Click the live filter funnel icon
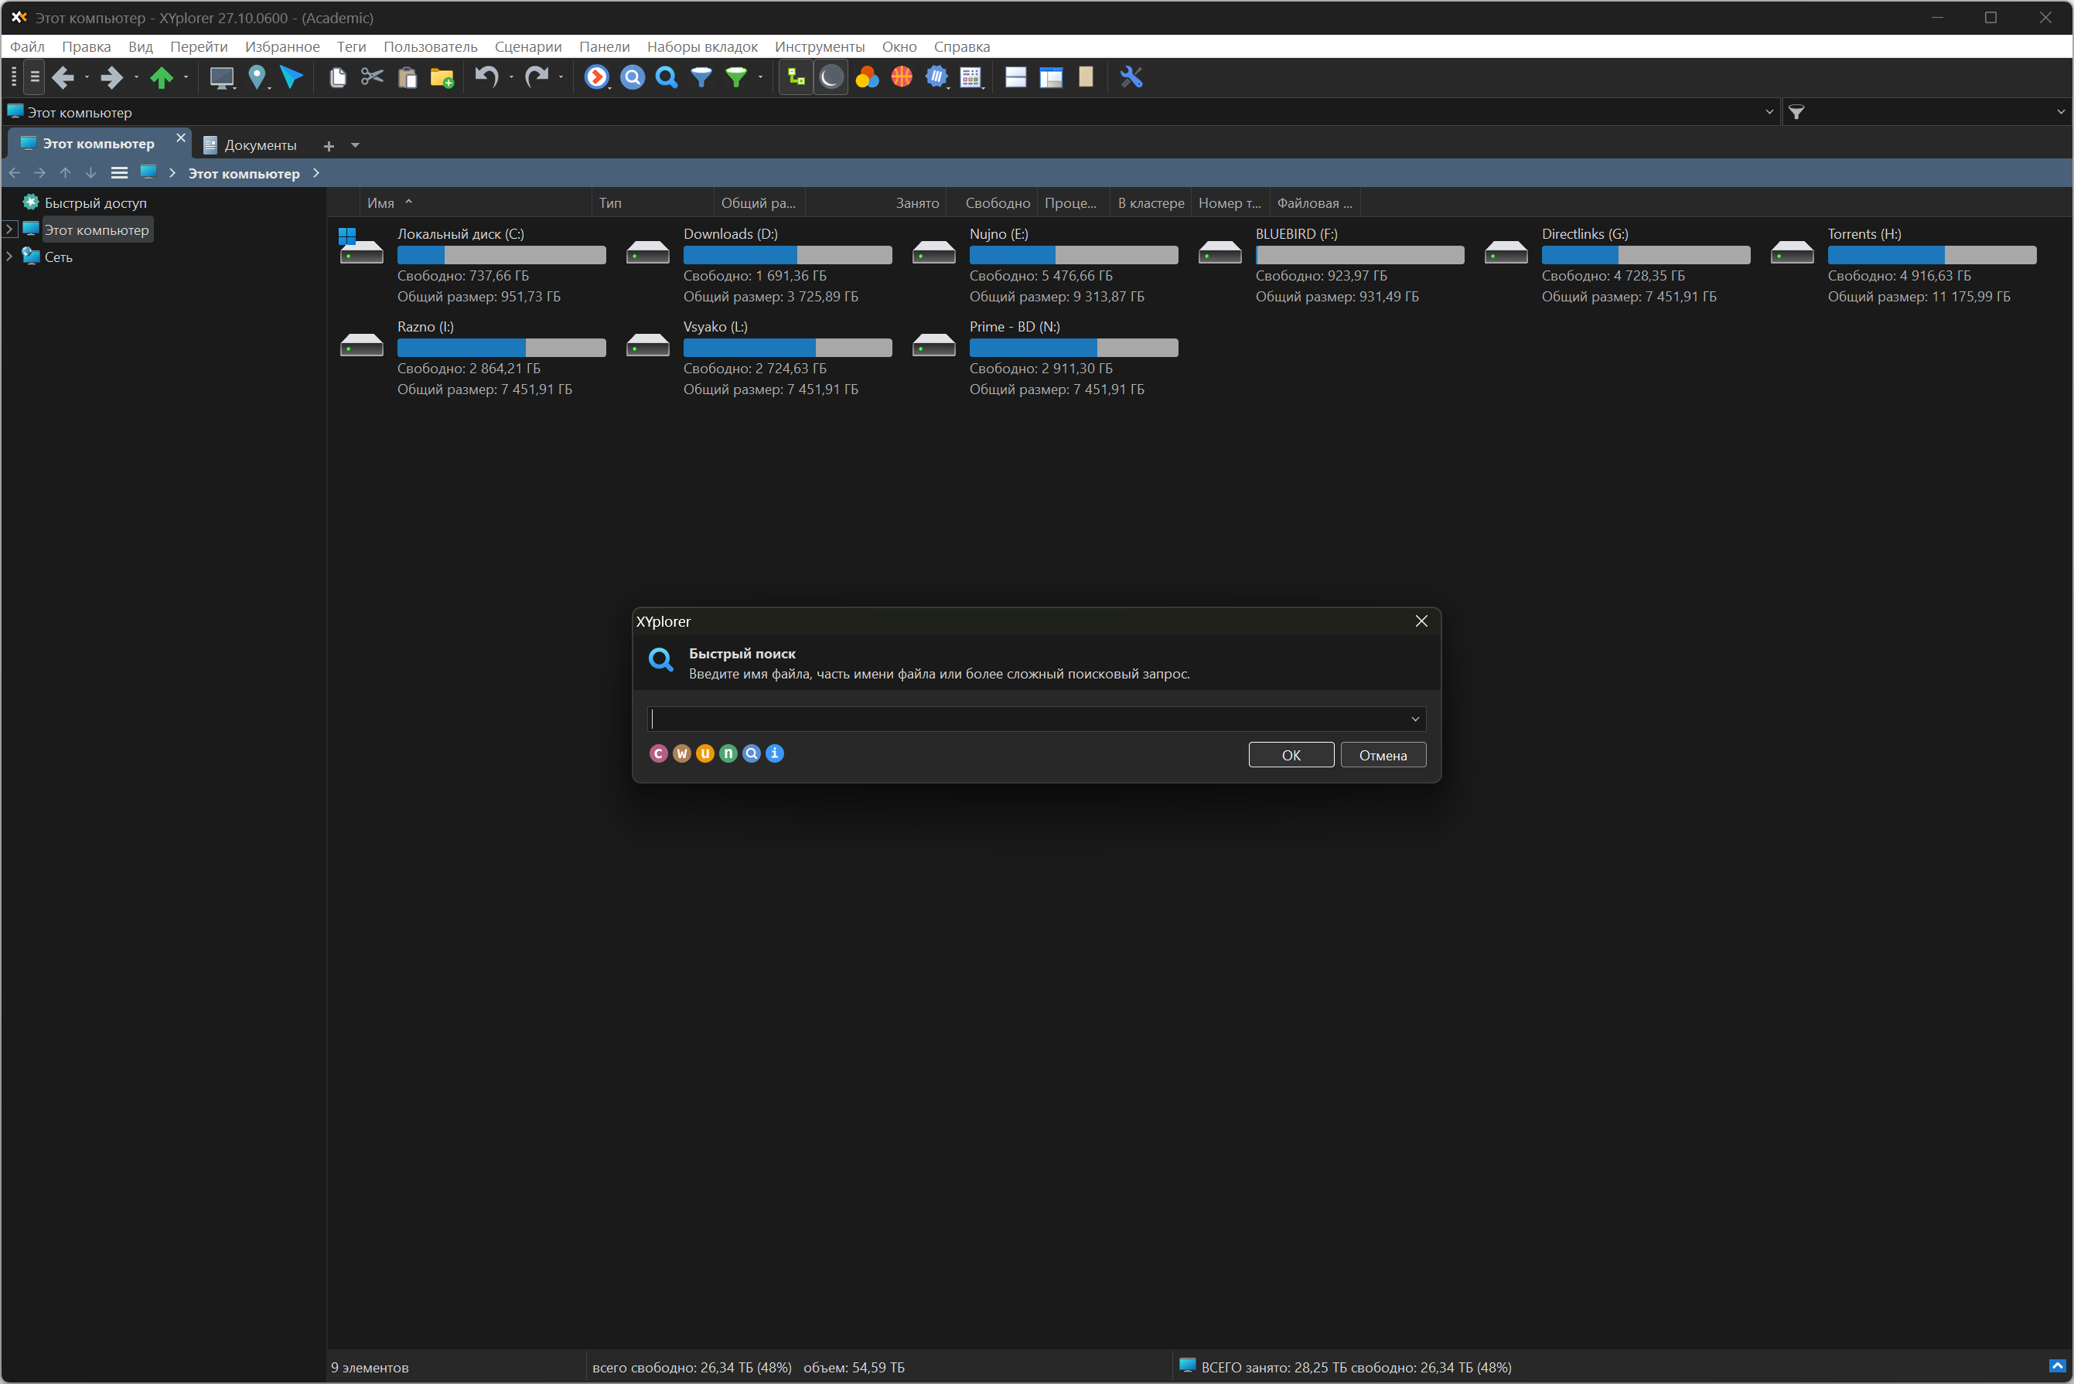This screenshot has width=2074, height=1384. [1796, 112]
